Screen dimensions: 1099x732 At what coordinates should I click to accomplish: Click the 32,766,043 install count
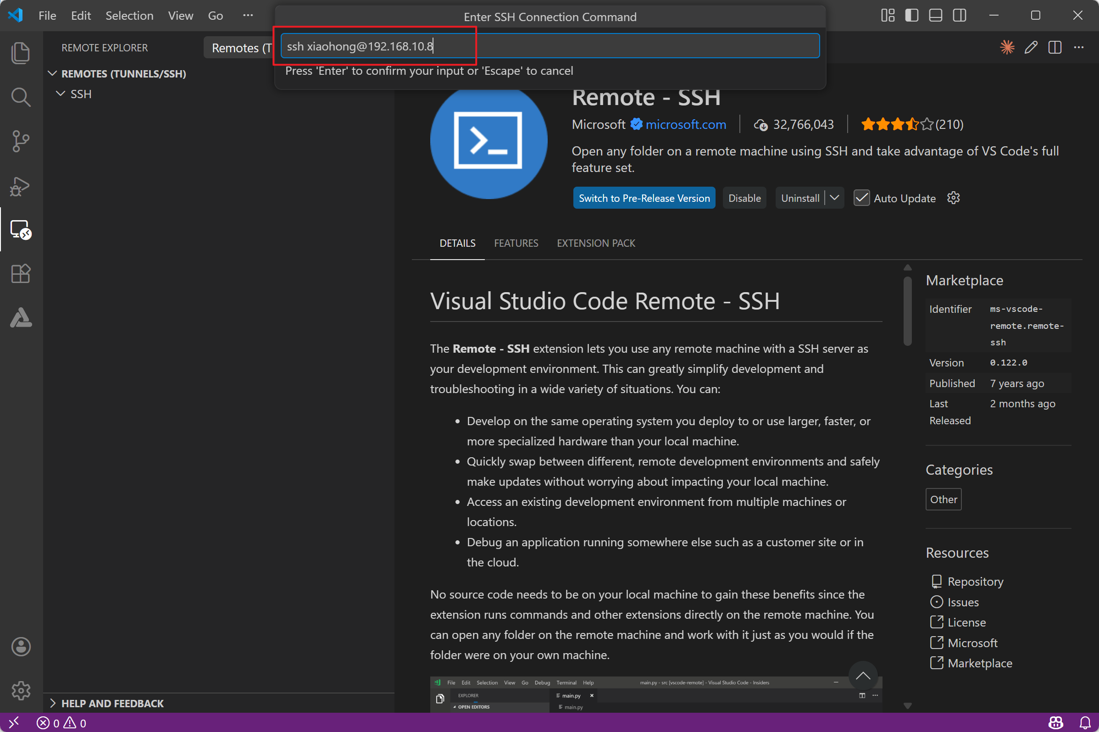click(x=794, y=124)
